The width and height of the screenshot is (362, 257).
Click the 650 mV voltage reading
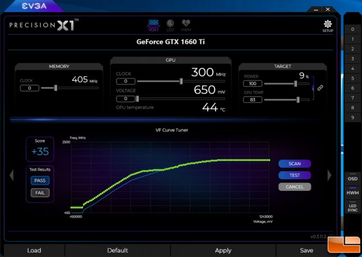(x=209, y=90)
